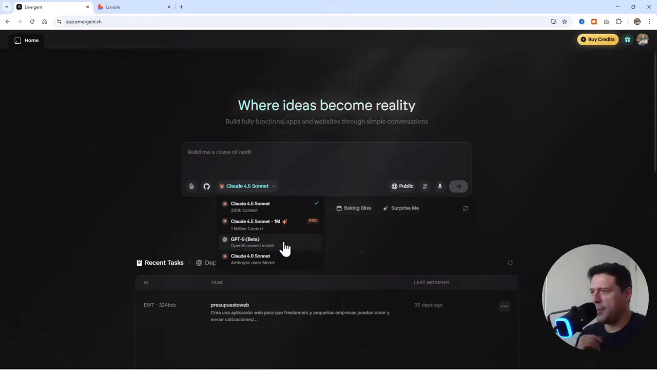The width and height of the screenshot is (657, 370).
Task: Open the advanced settings sliders icon
Action: [425, 187]
